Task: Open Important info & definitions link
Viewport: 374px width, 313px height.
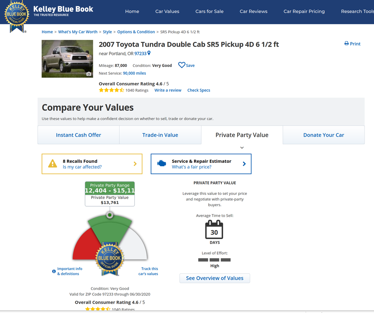Action: coord(70,272)
